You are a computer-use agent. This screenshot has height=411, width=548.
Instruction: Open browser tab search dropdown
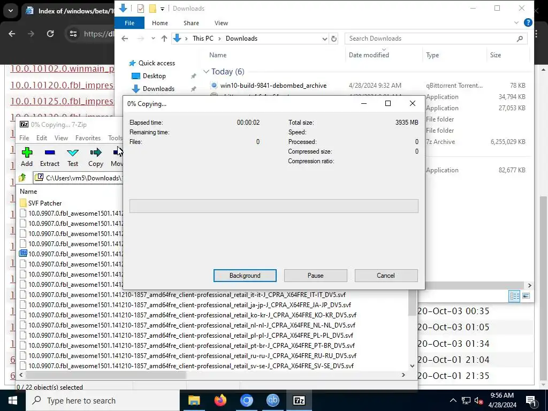[x=11, y=11]
